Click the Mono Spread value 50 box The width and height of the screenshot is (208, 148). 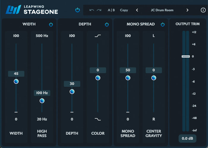(x=128, y=70)
